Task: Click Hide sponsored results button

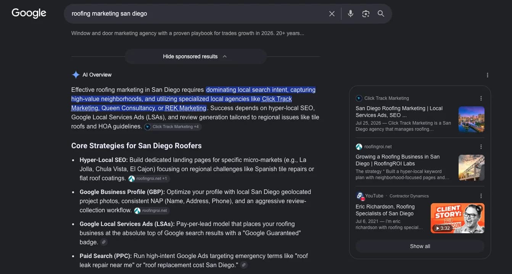Action: pyautogui.click(x=195, y=56)
